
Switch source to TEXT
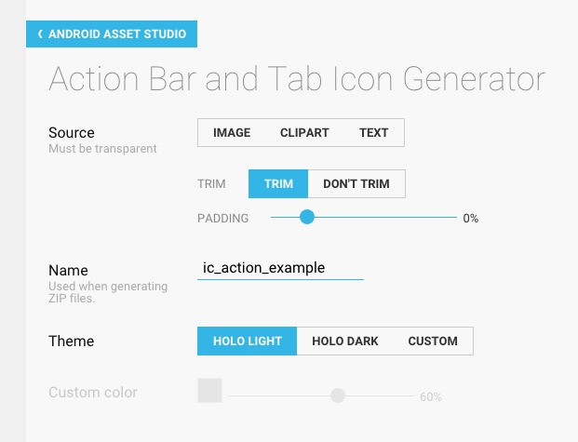point(373,133)
